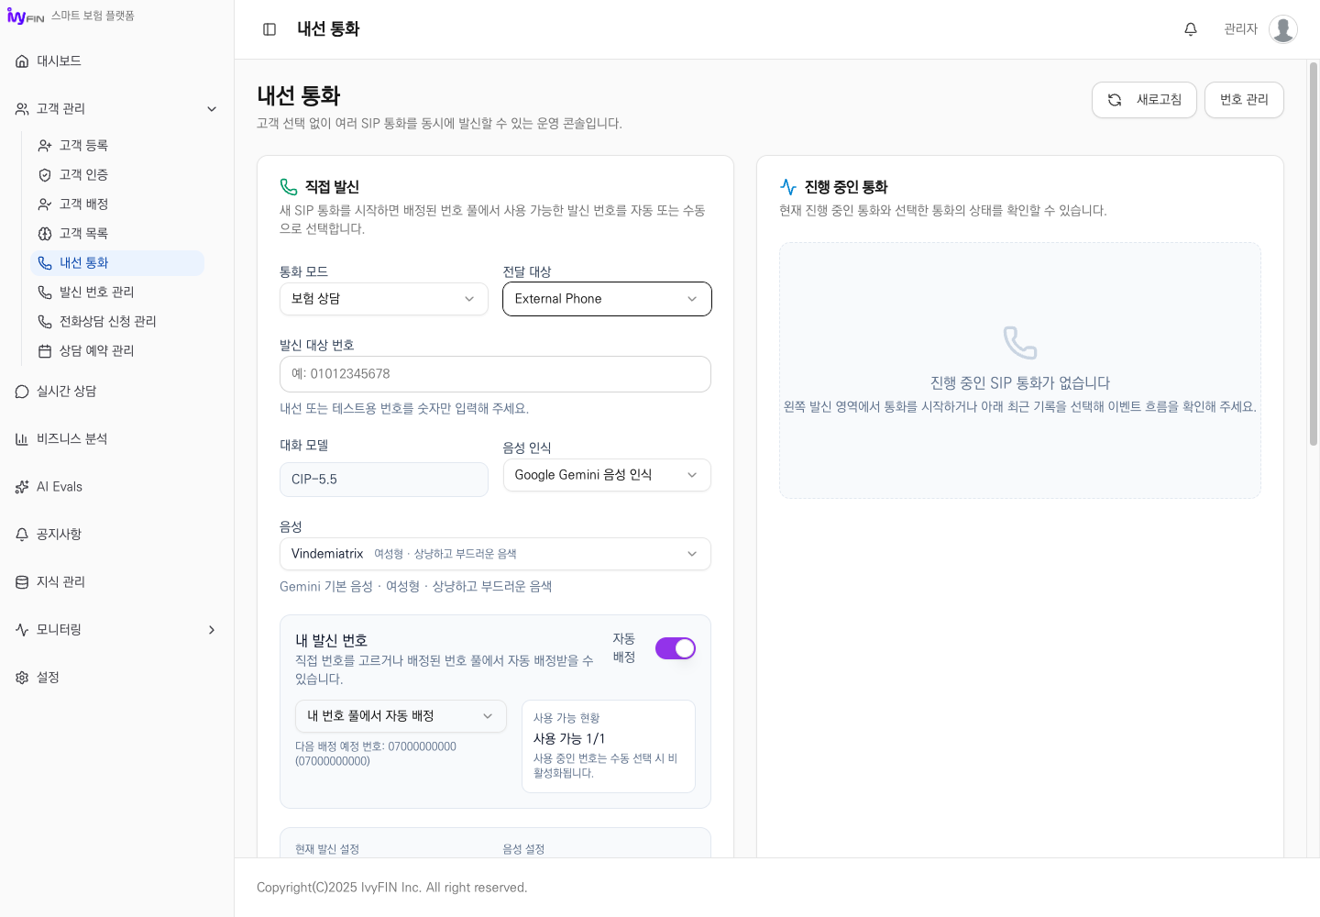Open notifications bell icon
The width and height of the screenshot is (1320, 917).
pos(1191,29)
